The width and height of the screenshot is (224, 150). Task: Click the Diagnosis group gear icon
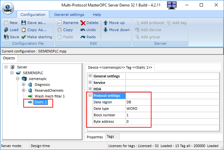tap(30, 85)
